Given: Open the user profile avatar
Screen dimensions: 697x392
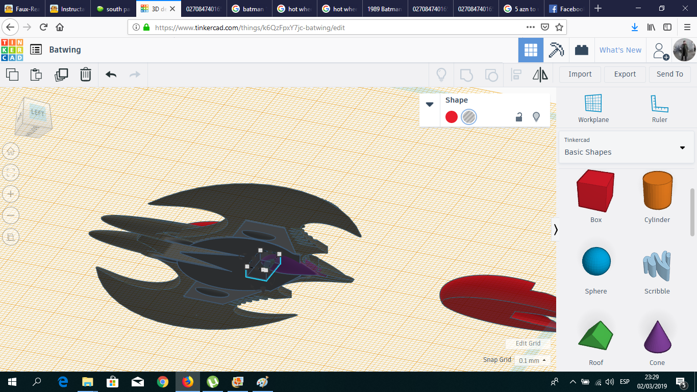Looking at the screenshot, I should 684,50.
